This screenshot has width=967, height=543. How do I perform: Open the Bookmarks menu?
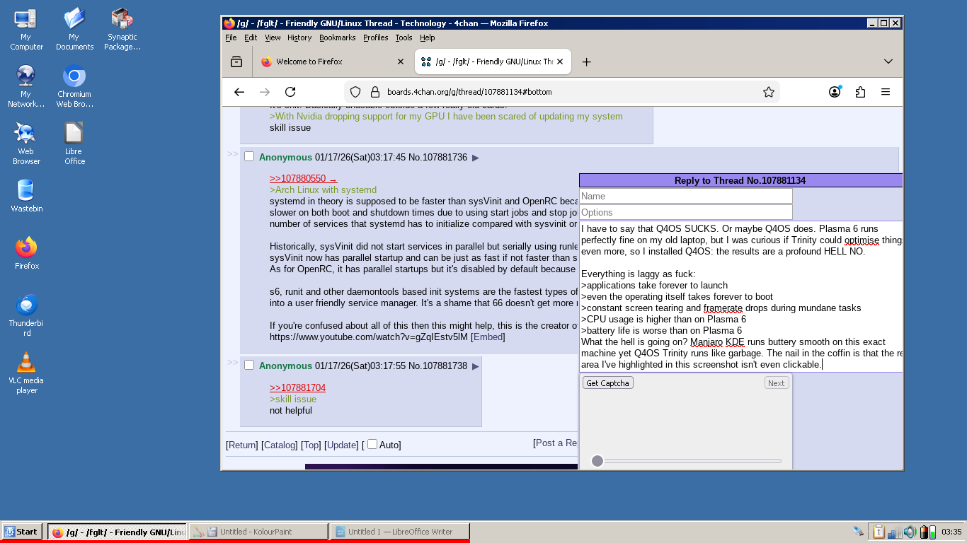click(338, 37)
